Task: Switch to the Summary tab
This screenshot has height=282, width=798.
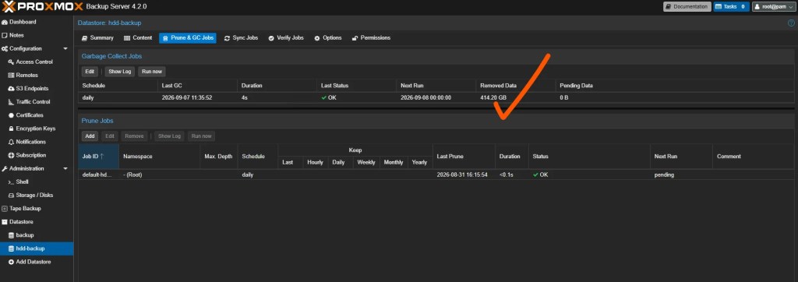Action: (x=97, y=38)
